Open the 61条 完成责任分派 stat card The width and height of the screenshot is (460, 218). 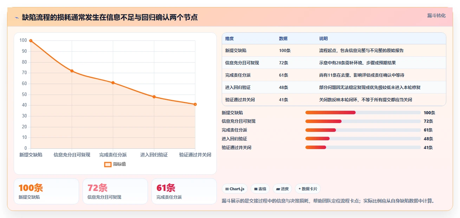pyautogui.click(x=184, y=191)
